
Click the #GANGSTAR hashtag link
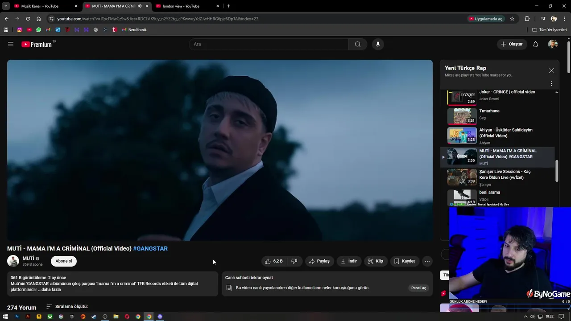click(x=150, y=248)
